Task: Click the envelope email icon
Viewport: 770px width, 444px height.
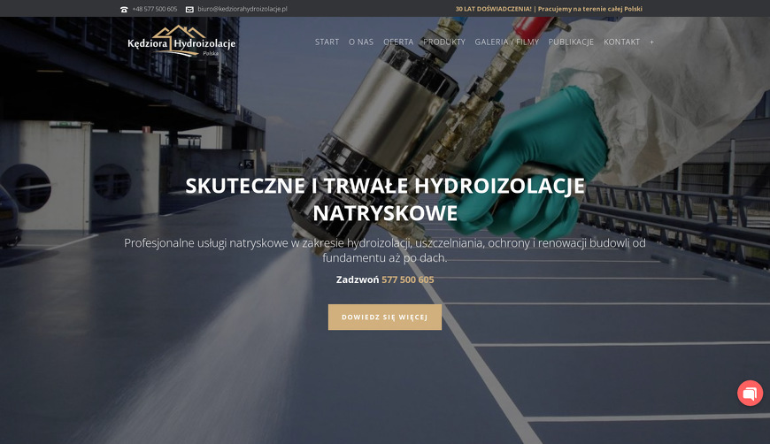Action: [x=189, y=10]
